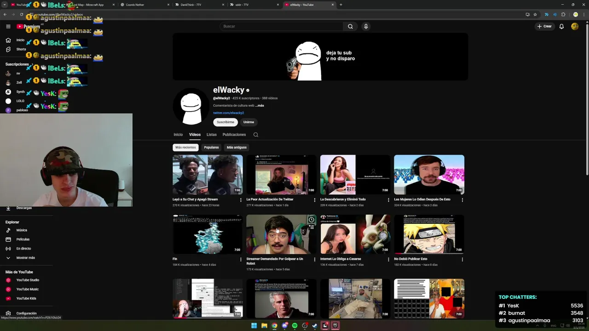The height and width of the screenshot is (331, 589).
Task: Open options menu for La Descubrieron video
Action: (x=388, y=200)
